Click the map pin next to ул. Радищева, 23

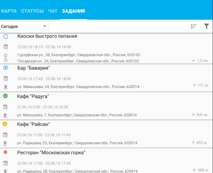click(5, 143)
